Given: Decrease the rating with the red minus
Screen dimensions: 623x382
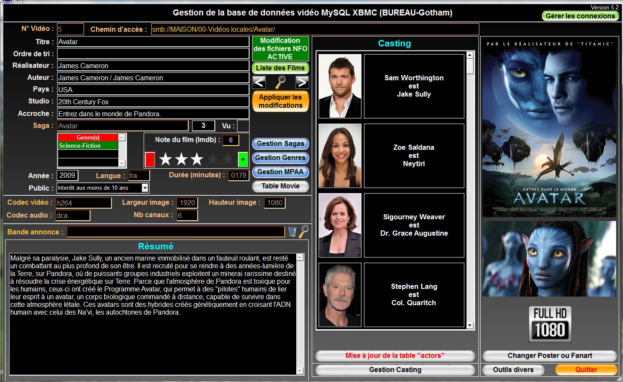Looking at the screenshot, I should pyautogui.click(x=150, y=160).
